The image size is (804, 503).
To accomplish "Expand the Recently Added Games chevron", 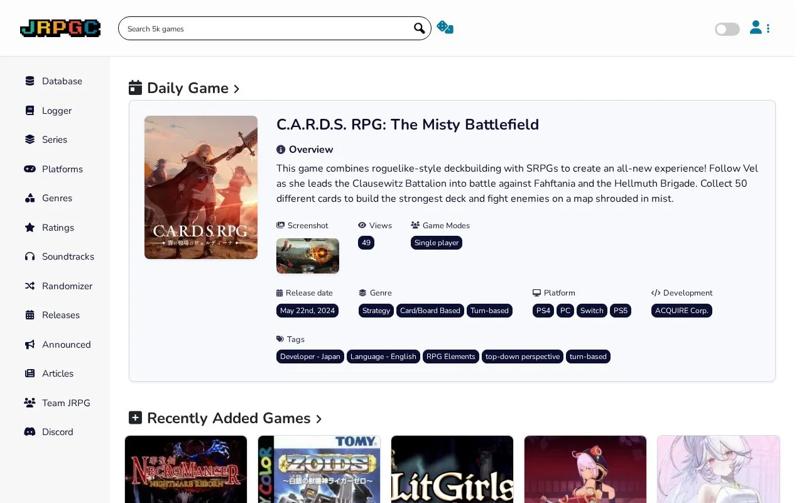I will pyautogui.click(x=318, y=419).
